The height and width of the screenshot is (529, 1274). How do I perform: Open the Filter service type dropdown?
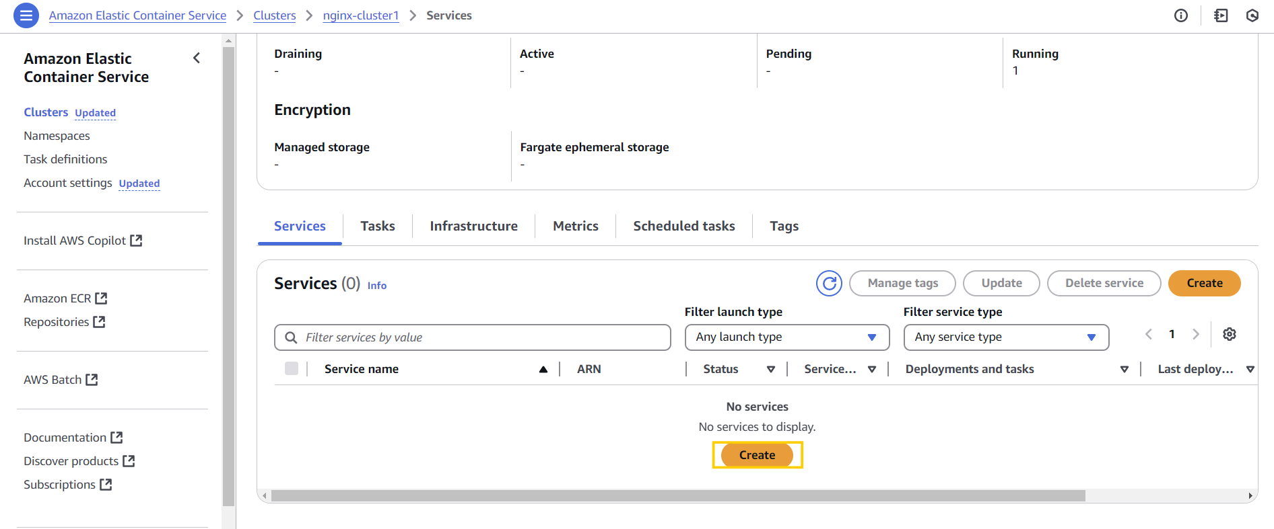pyautogui.click(x=1005, y=337)
